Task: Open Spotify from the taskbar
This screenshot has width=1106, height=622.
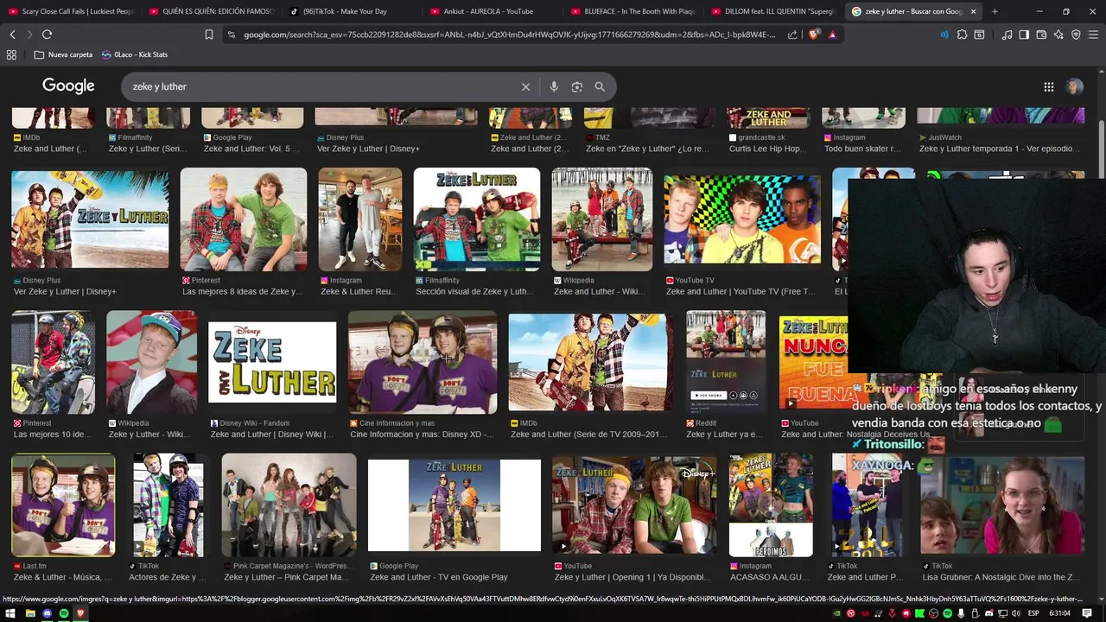Action: click(64, 613)
